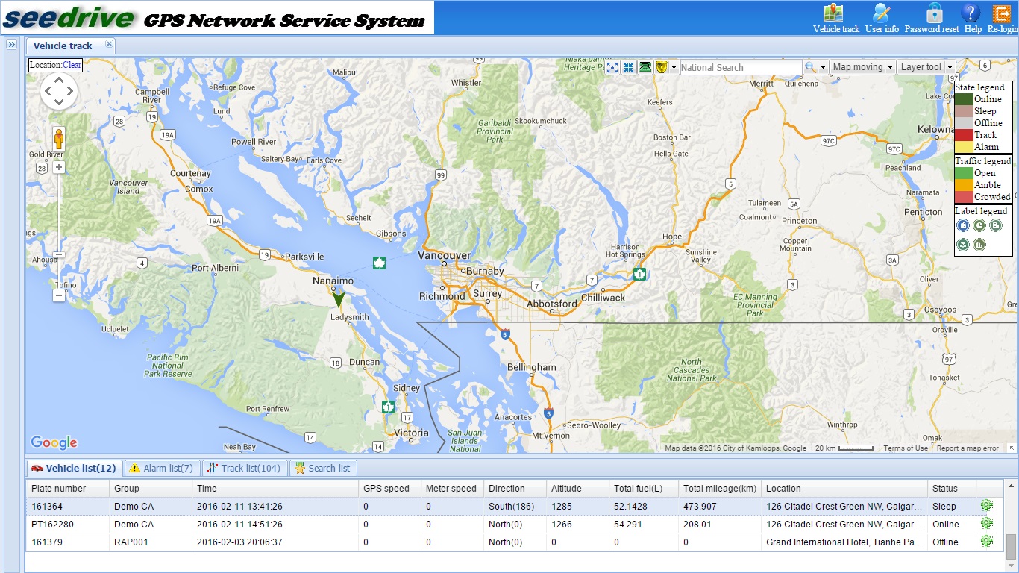The image size is (1019, 573).
Task: Click the map pan control
Action: 59,93
